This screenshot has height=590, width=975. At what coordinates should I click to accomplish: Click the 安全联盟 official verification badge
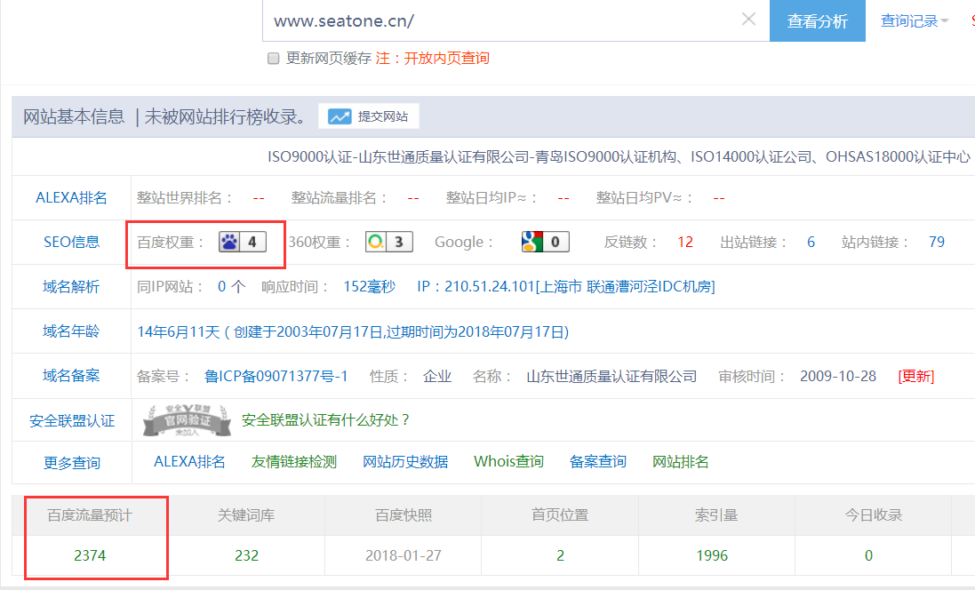click(187, 419)
